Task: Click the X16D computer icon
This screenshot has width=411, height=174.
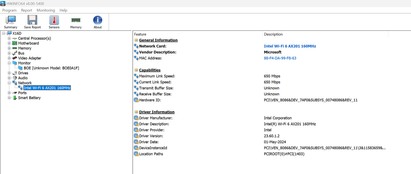Action: coord(10,33)
